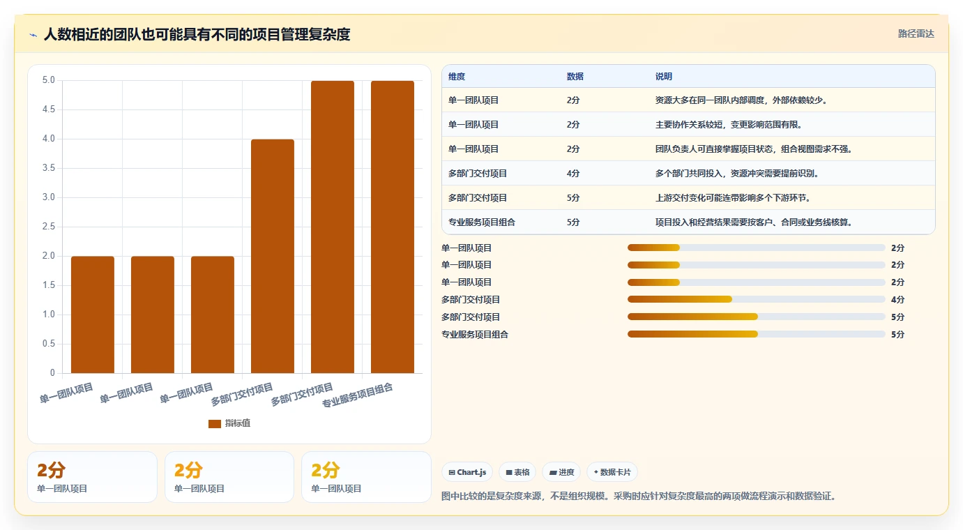Click the 指标值 legend color swatch

tap(215, 423)
